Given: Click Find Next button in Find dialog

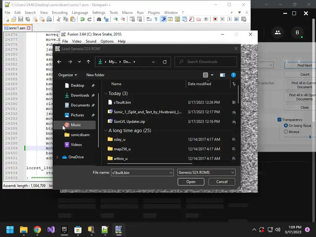Looking at the screenshot, I should coord(300,65).
